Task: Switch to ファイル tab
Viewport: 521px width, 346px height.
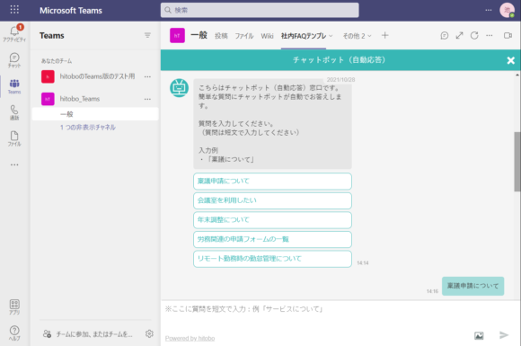Action: click(x=244, y=36)
